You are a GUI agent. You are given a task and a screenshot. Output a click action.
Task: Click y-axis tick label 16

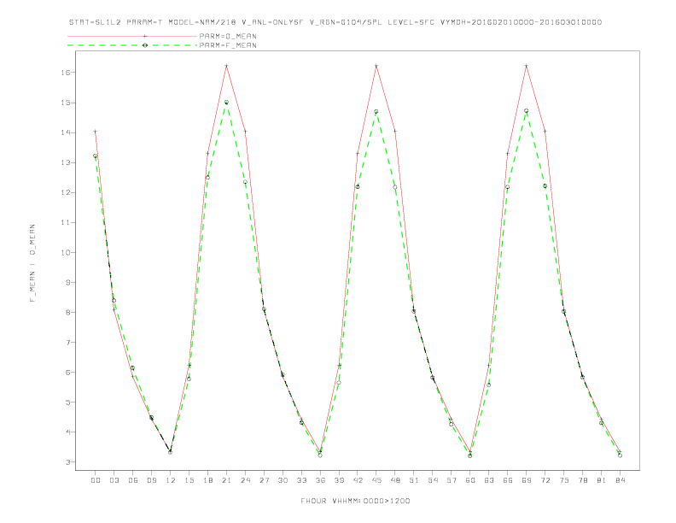click(x=66, y=73)
